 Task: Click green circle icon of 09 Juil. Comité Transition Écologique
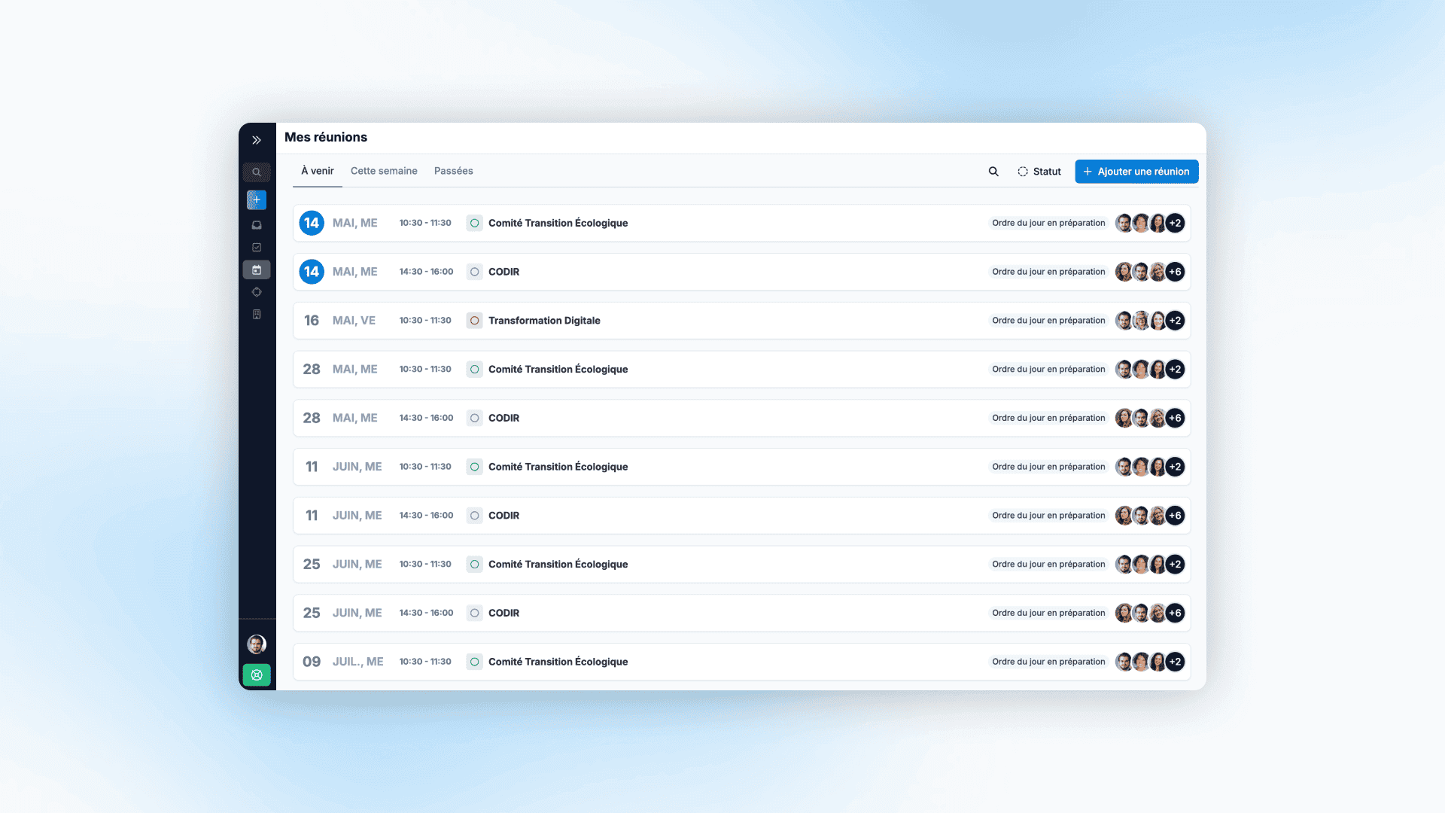(475, 662)
